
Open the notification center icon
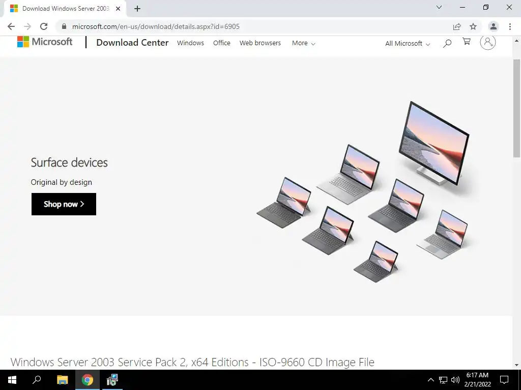point(504,380)
